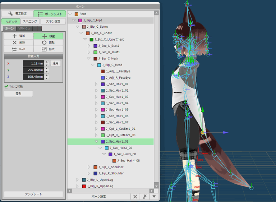
Task: Open the VRM 0.x tab
Action: 24,28
